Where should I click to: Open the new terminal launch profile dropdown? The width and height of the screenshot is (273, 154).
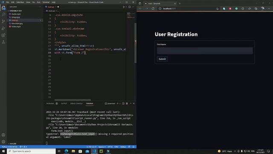pyautogui.click(x=120, y=104)
